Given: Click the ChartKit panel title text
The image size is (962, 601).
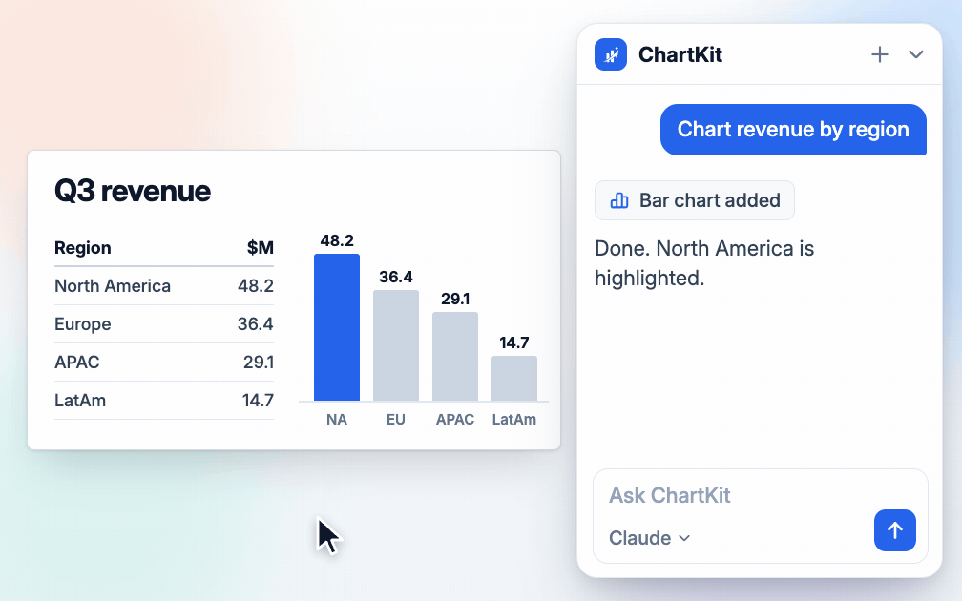Looking at the screenshot, I should click(x=680, y=54).
